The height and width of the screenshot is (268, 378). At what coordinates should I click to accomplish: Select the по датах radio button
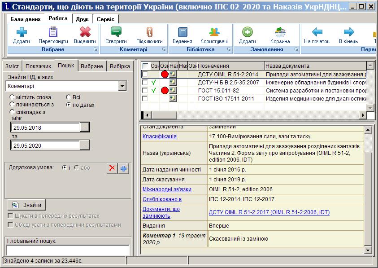point(69,105)
